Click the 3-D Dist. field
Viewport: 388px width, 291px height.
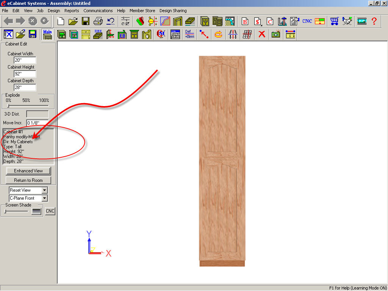click(x=38, y=114)
